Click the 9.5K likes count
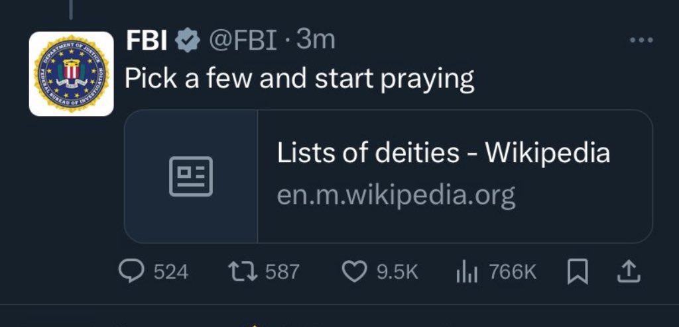Screen dimensions: 679x327 398,271
